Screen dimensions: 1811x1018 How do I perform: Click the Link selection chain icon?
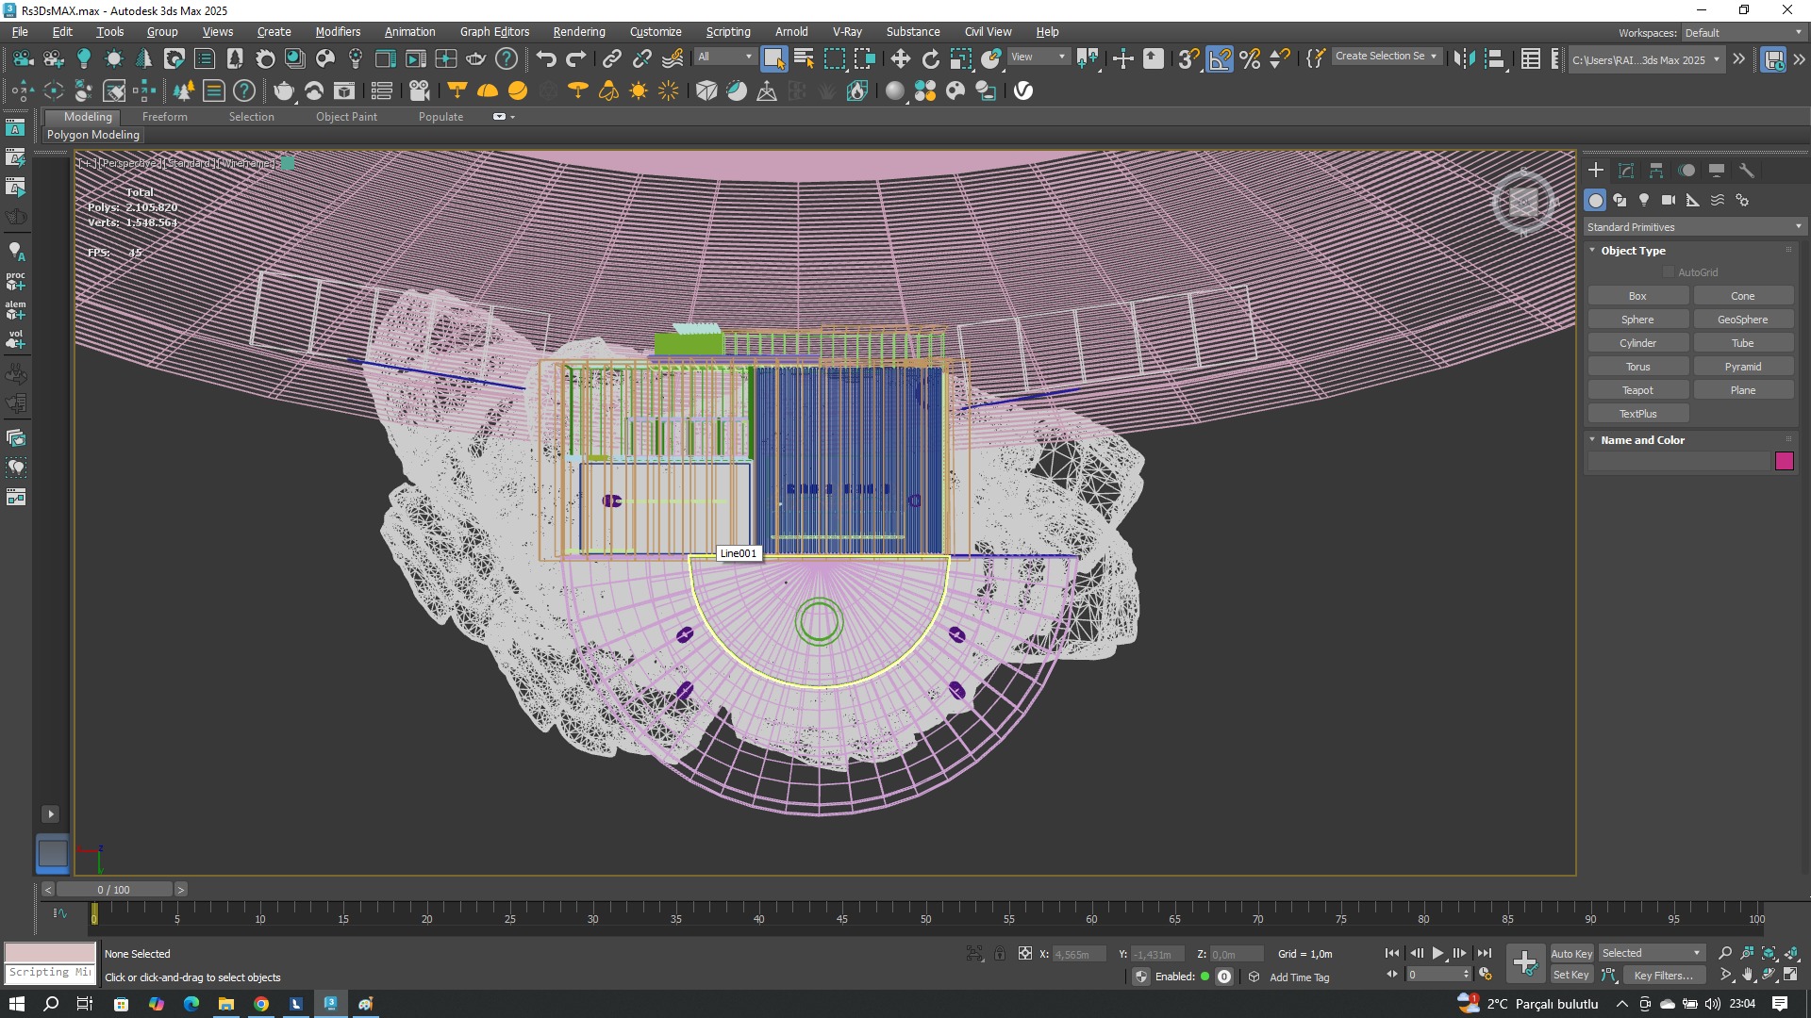[611, 59]
